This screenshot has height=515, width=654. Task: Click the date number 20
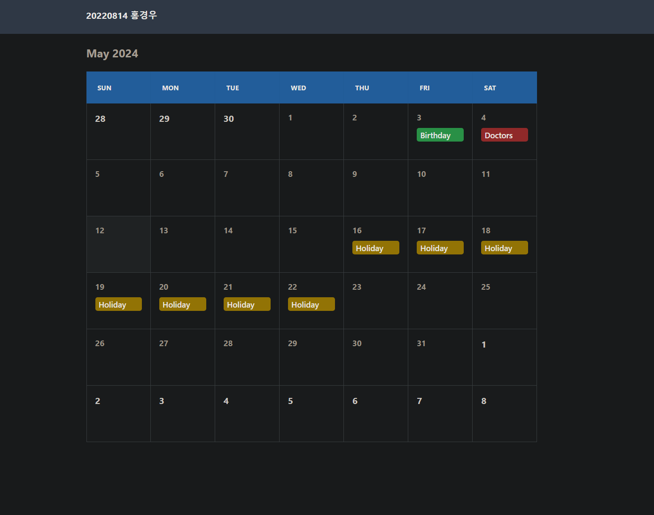(163, 287)
